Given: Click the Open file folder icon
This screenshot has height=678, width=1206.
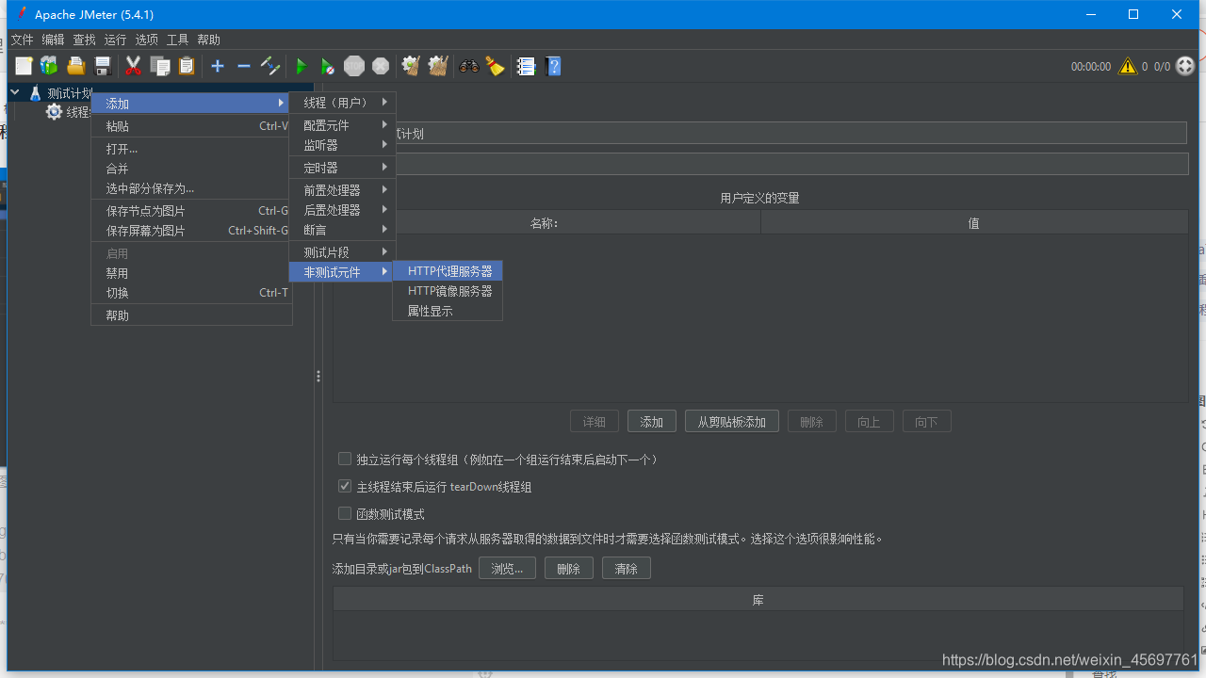Looking at the screenshot, I should click(x=76, y=66).
